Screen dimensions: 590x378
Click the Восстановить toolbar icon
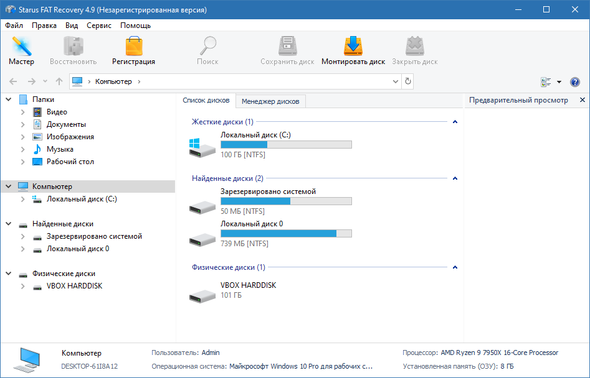point(74,47)
